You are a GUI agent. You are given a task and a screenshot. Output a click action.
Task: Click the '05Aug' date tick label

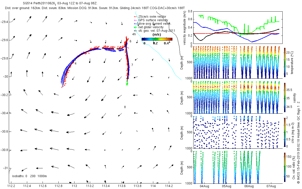(227, 186)
